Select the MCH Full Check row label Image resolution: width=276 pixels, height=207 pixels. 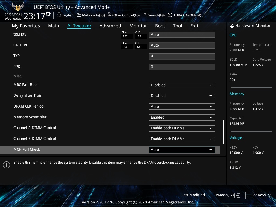click(x=27, y=149)
